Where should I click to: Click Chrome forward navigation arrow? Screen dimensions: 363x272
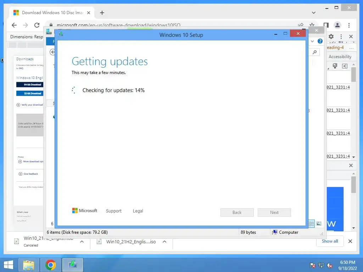(x=26, y=25)
